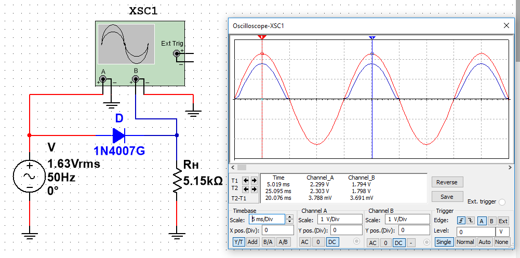520x258 pixels.
Task: Click the 5.15kΩ resistor value label
Action: click(x=203, y=181)
